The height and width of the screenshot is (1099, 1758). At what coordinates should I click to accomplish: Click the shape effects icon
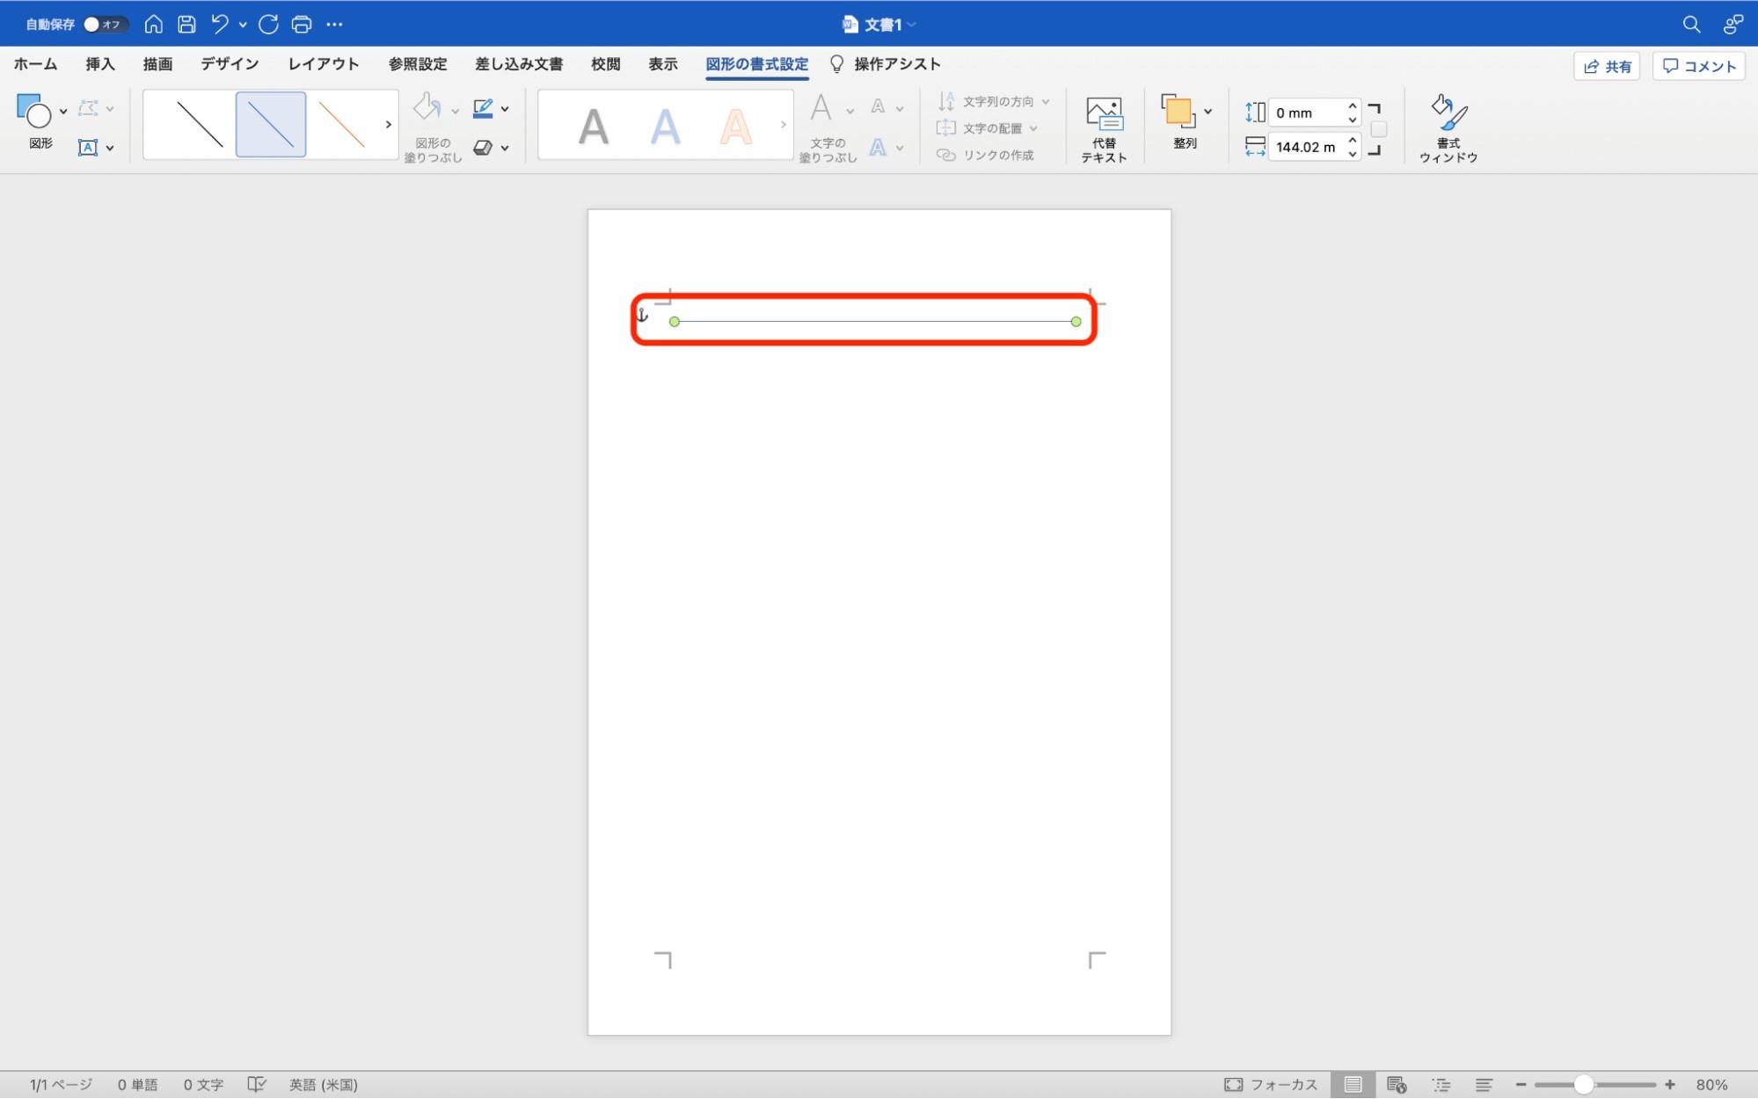coord(483,147)
